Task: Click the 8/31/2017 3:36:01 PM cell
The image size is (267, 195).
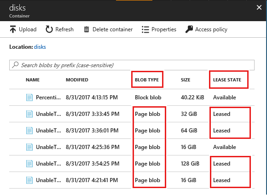Action: tap(92, 131)
